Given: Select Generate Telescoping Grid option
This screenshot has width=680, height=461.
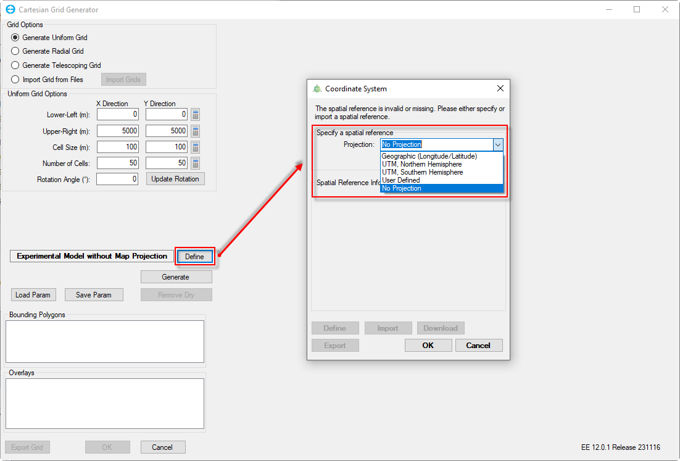Looking at the screenshot, I should point(14,65).
